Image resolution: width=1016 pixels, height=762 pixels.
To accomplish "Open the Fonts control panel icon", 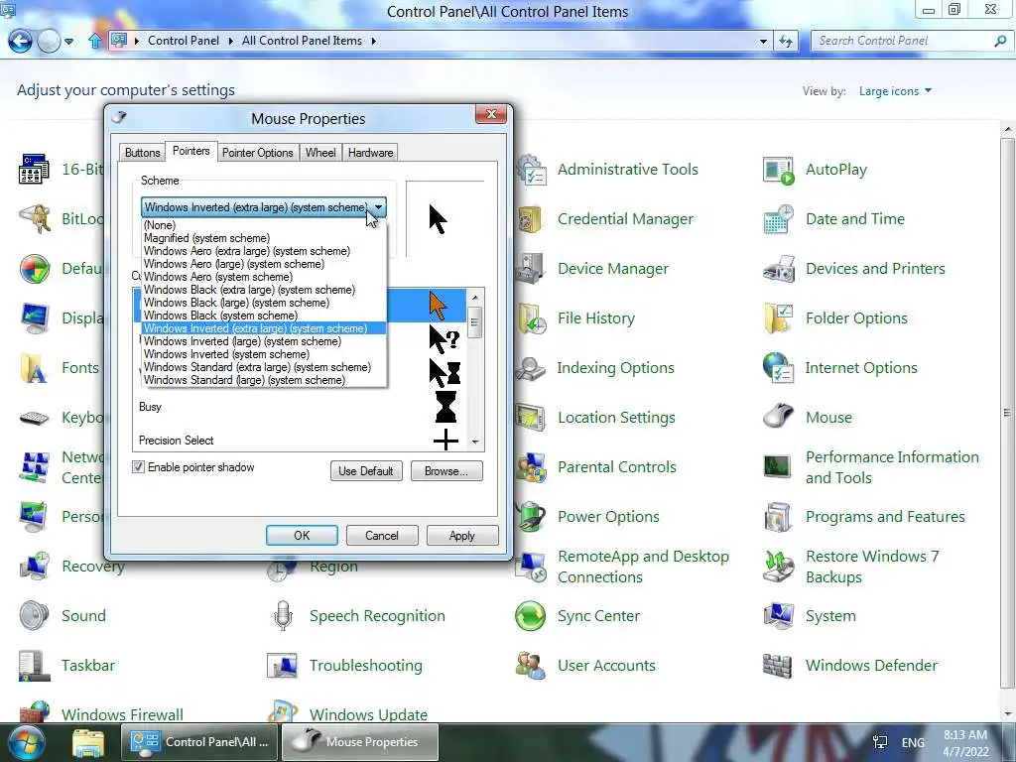I will click(x=35, y=368).
